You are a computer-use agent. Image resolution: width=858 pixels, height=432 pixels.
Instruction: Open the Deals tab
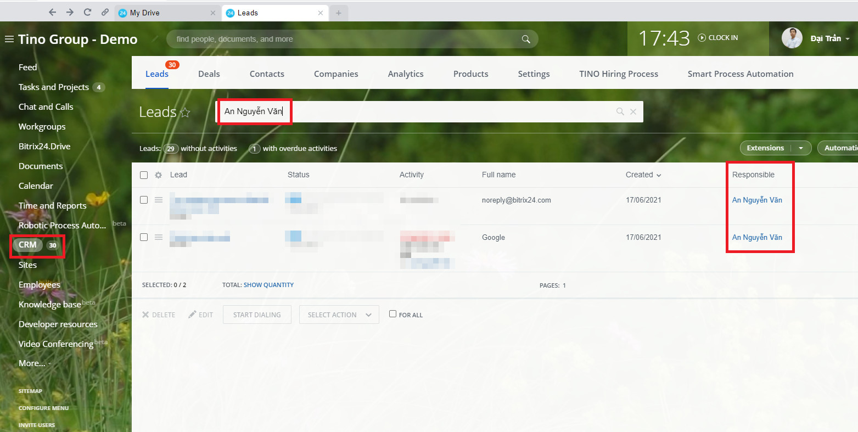click(x=209, y=74)
